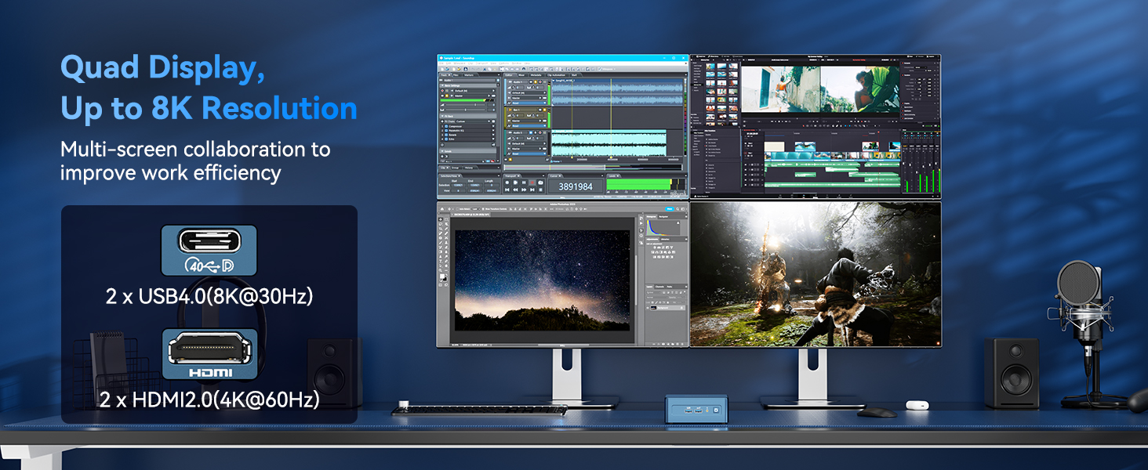
Task: Switch to the Mixer tab in Soundop
Action: [521, 76]
